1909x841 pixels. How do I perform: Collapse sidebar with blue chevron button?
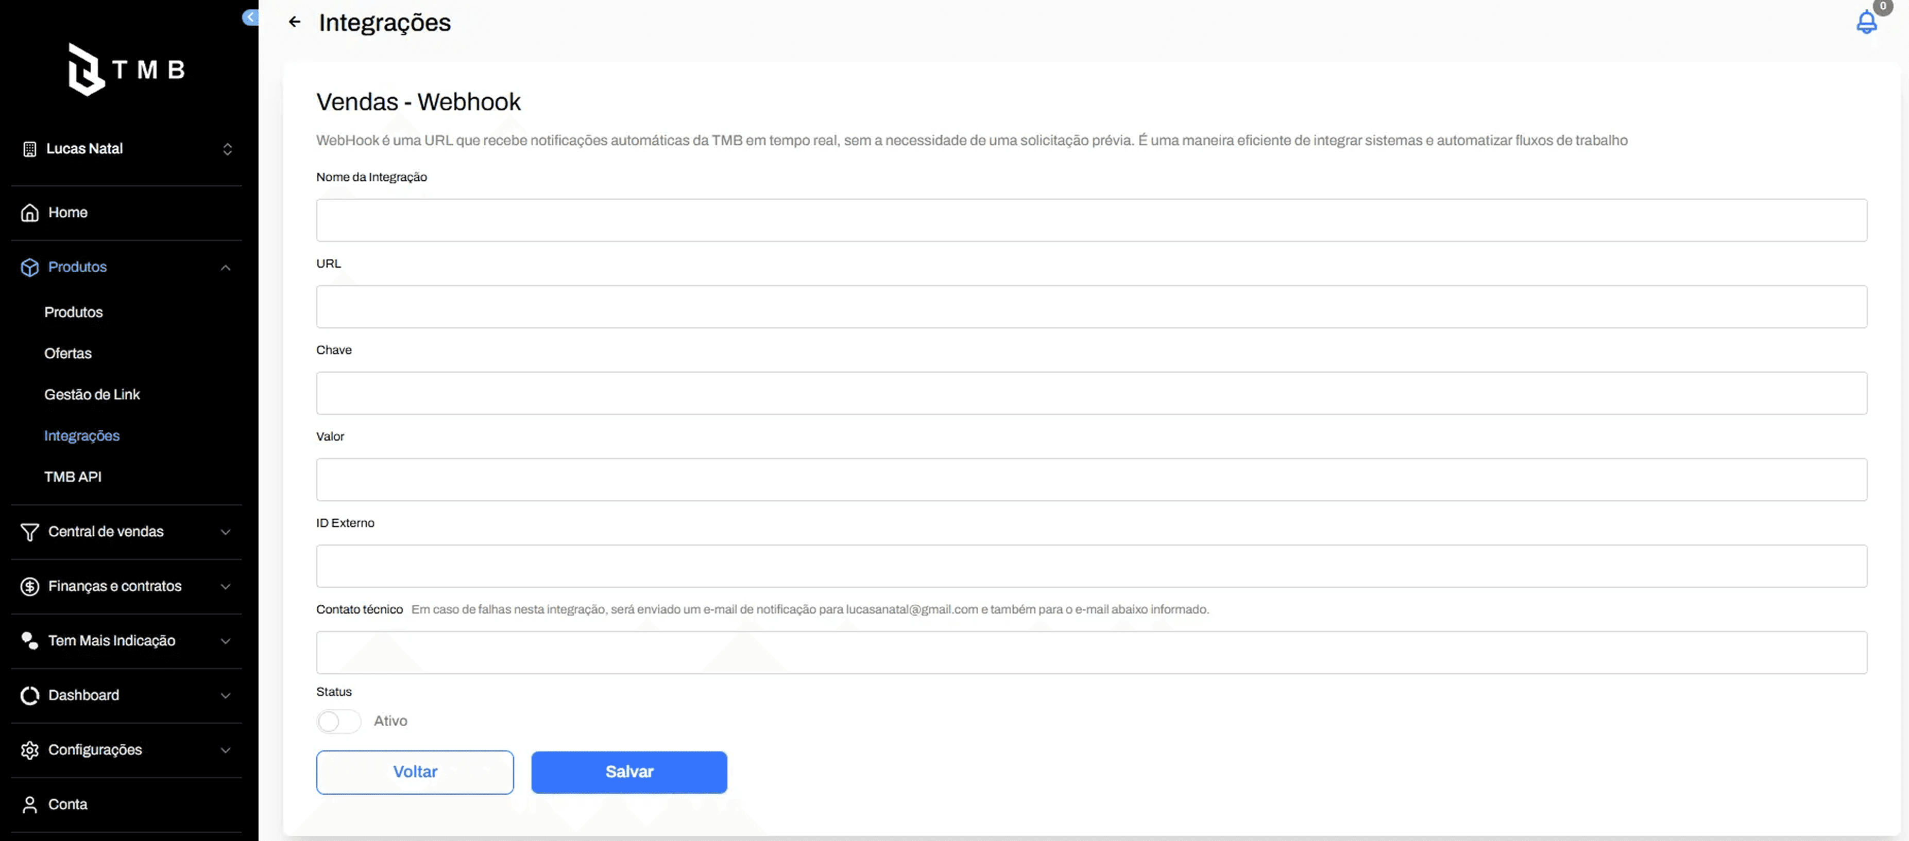coord(250,17)
